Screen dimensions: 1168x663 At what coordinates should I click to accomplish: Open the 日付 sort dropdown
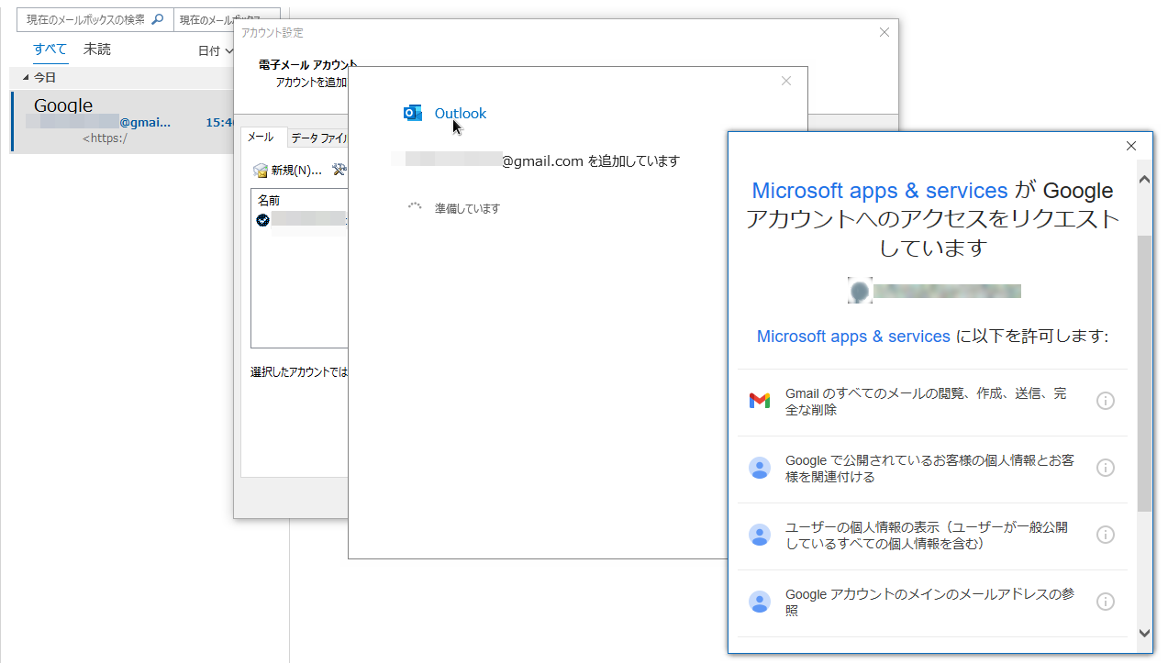pos(215,51)
